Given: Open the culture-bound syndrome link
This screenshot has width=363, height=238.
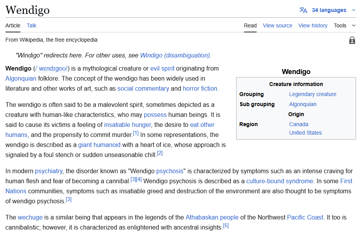Looking at the screenshot, I should pyautogui.click(x=279, y=181).
